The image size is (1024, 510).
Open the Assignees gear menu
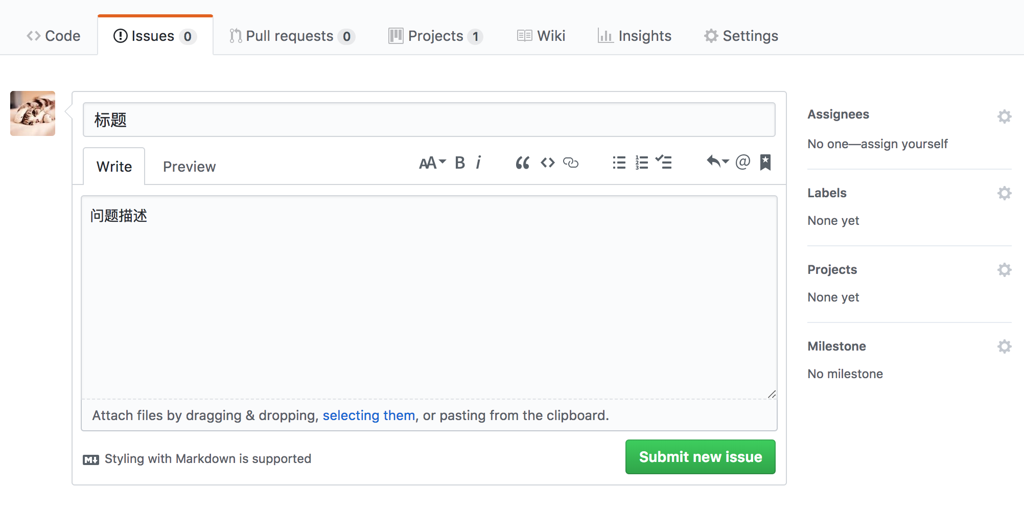[x=1004, y=117]
